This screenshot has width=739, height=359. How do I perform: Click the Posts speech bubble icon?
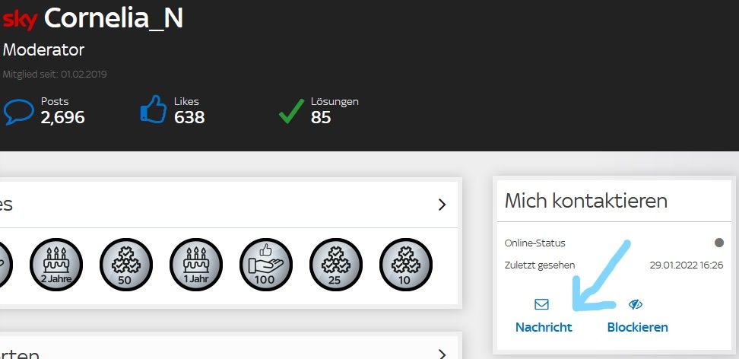pos(19,112)
